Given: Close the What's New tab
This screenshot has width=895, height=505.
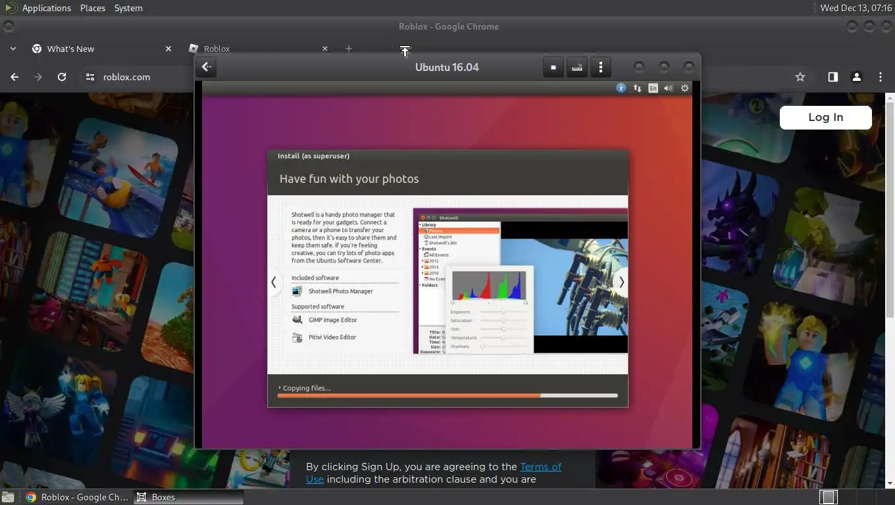Looking at the screenshot, I should (x=168, y=49).
